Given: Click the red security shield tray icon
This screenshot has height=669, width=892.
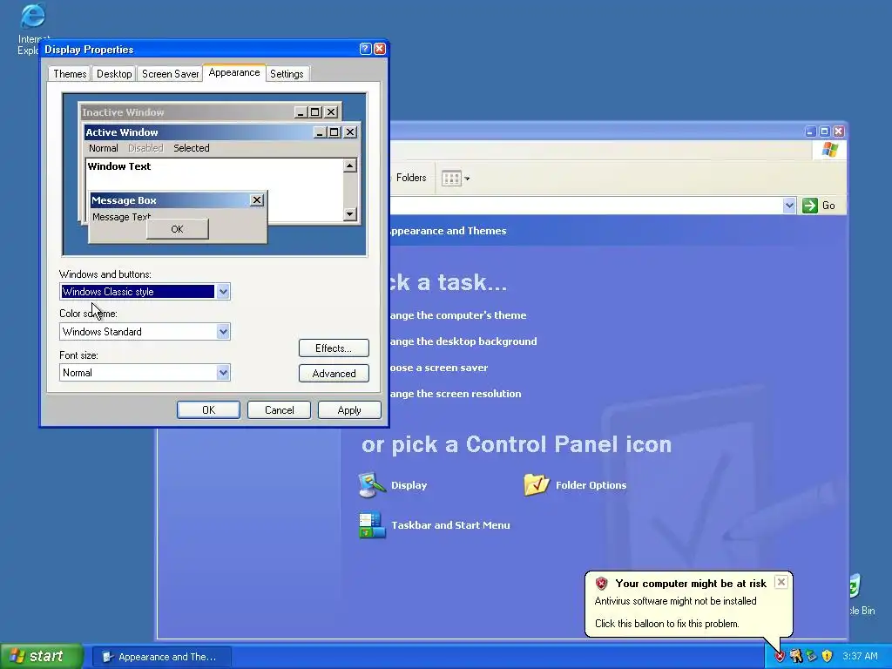Looking at the screenshot, I should [780, 656].
